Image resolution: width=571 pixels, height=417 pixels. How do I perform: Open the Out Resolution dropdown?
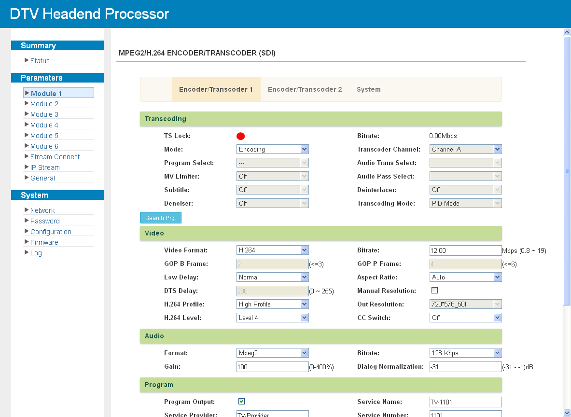coord(465,304)
